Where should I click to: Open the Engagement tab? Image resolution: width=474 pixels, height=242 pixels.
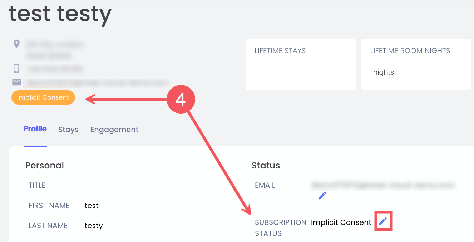[114, 130]
